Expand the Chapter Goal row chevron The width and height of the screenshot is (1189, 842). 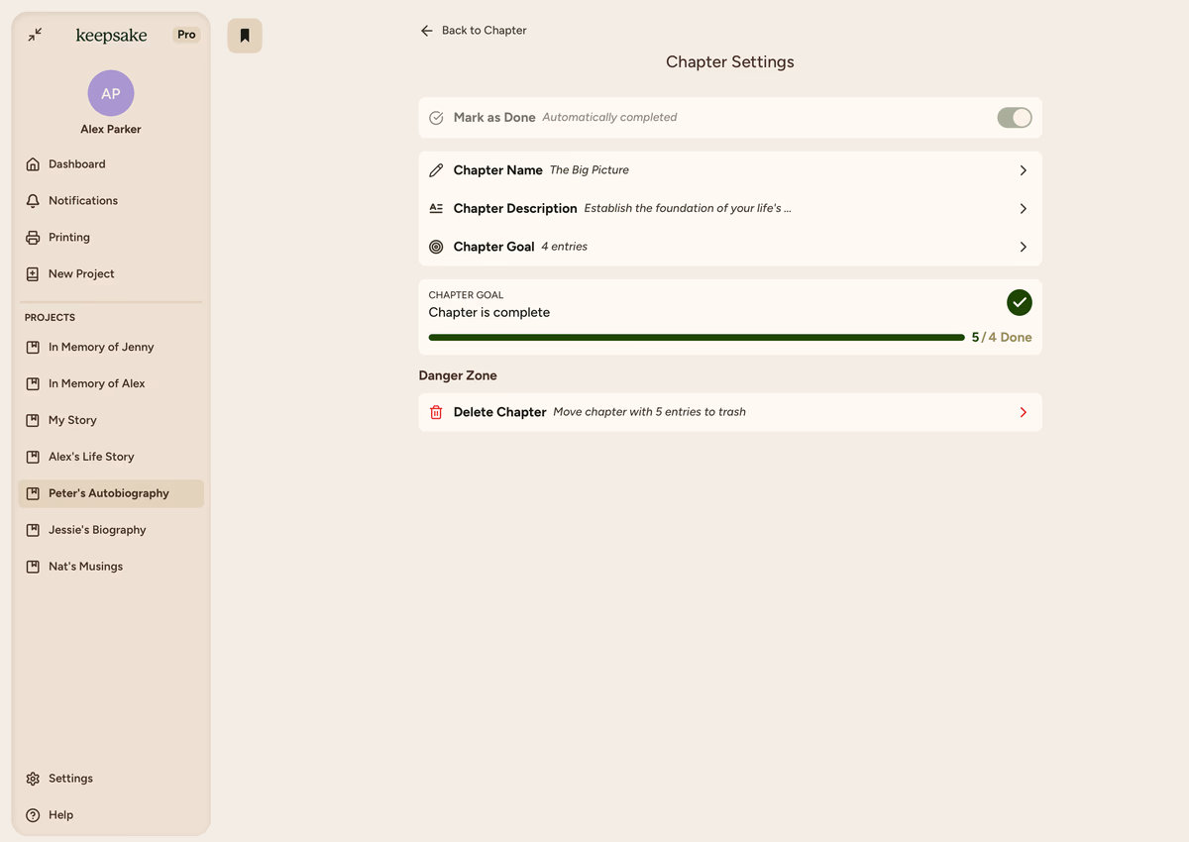tap(1023, 247)
